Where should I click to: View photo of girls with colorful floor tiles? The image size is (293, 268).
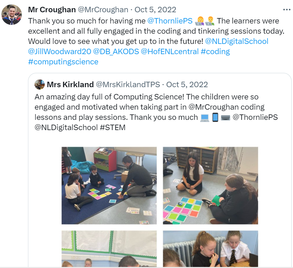click(x=210, y=186)
